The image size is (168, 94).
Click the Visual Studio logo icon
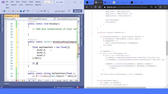click(x=3, y=2)
